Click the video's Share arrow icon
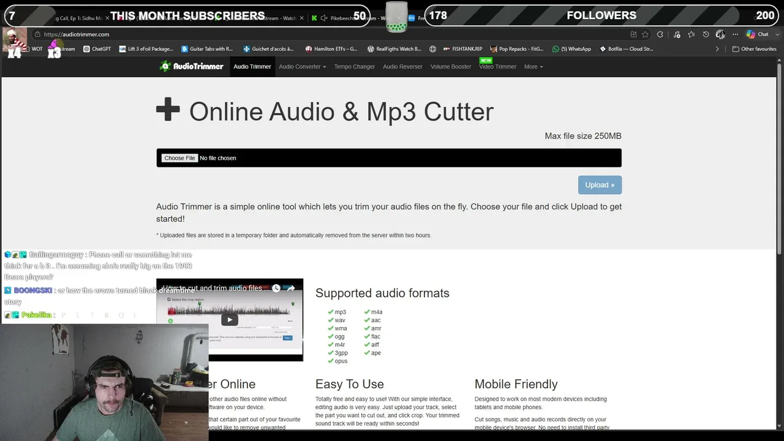This screenshot has width=784, height=441. coord(292,288)
